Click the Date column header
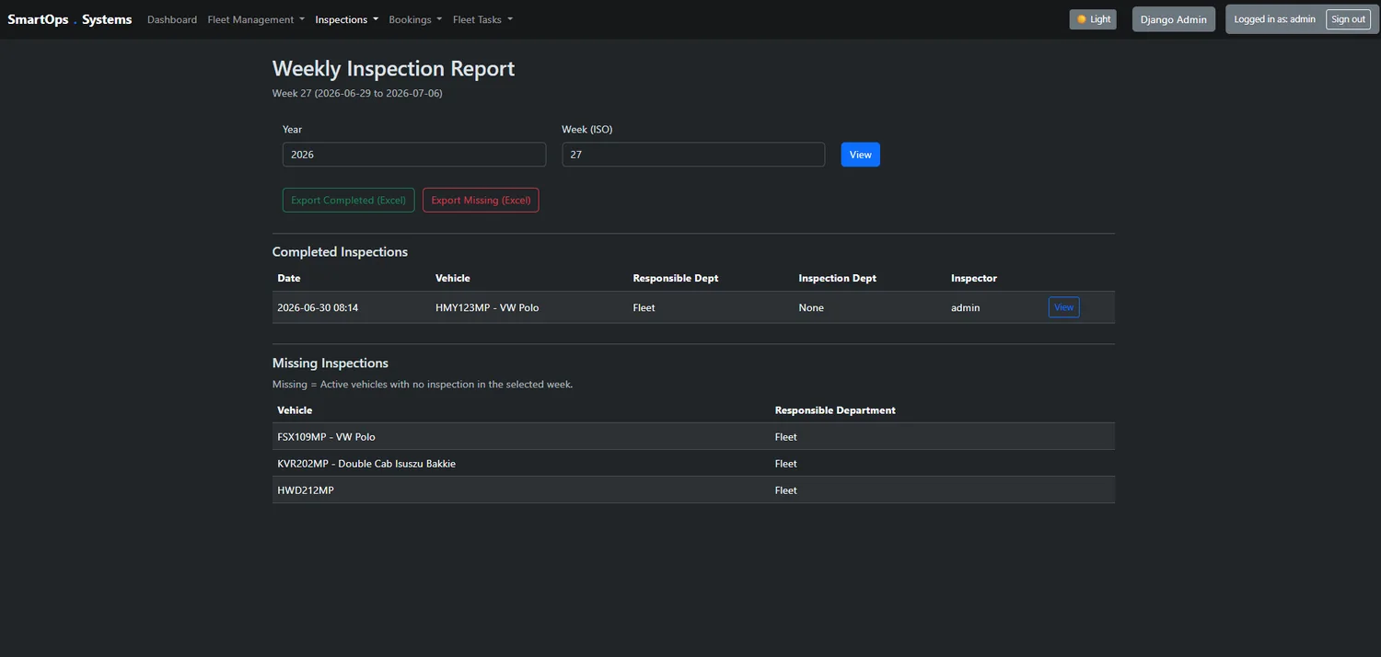The width and height of the screenshot is (1381, 657). pos(289,278)
